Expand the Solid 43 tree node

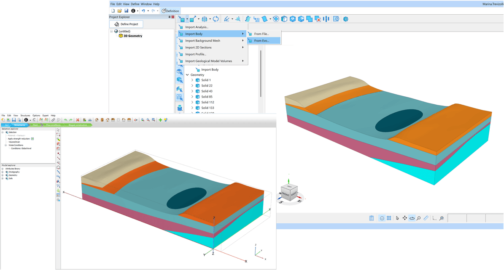(192, 91)
